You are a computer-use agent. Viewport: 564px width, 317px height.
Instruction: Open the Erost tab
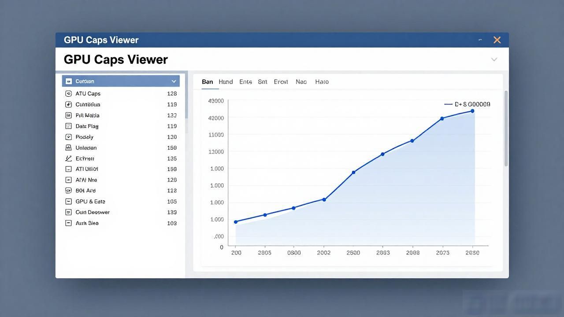[x=281, y=82]
